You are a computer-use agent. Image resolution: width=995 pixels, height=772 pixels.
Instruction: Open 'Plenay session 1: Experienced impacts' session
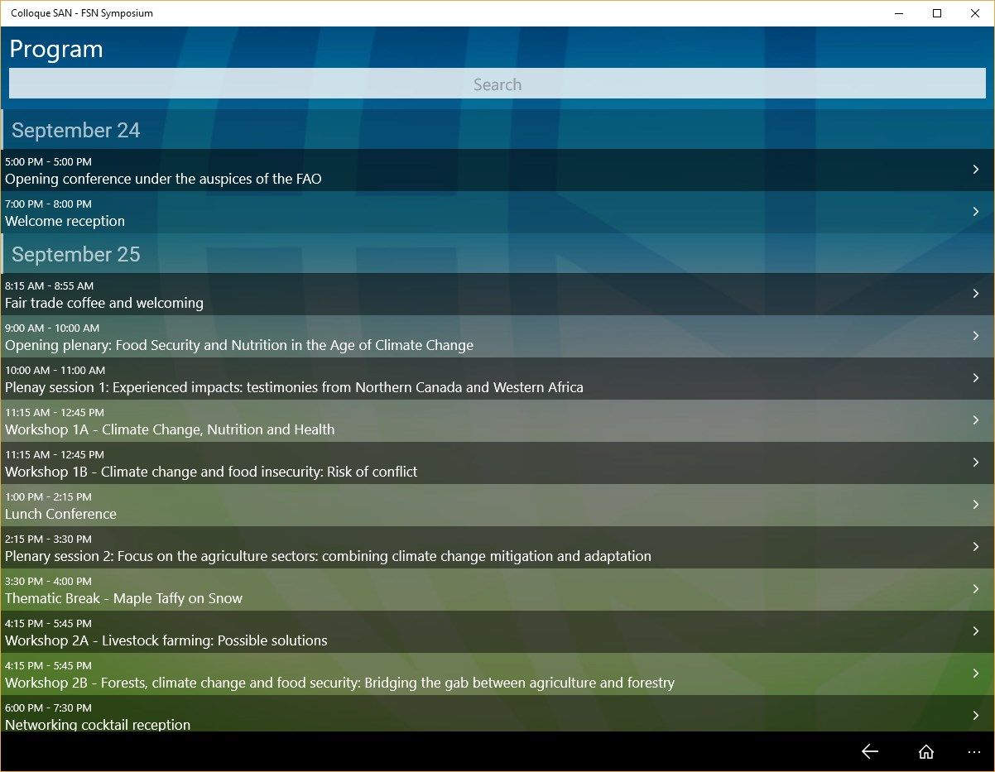point(294,387)
